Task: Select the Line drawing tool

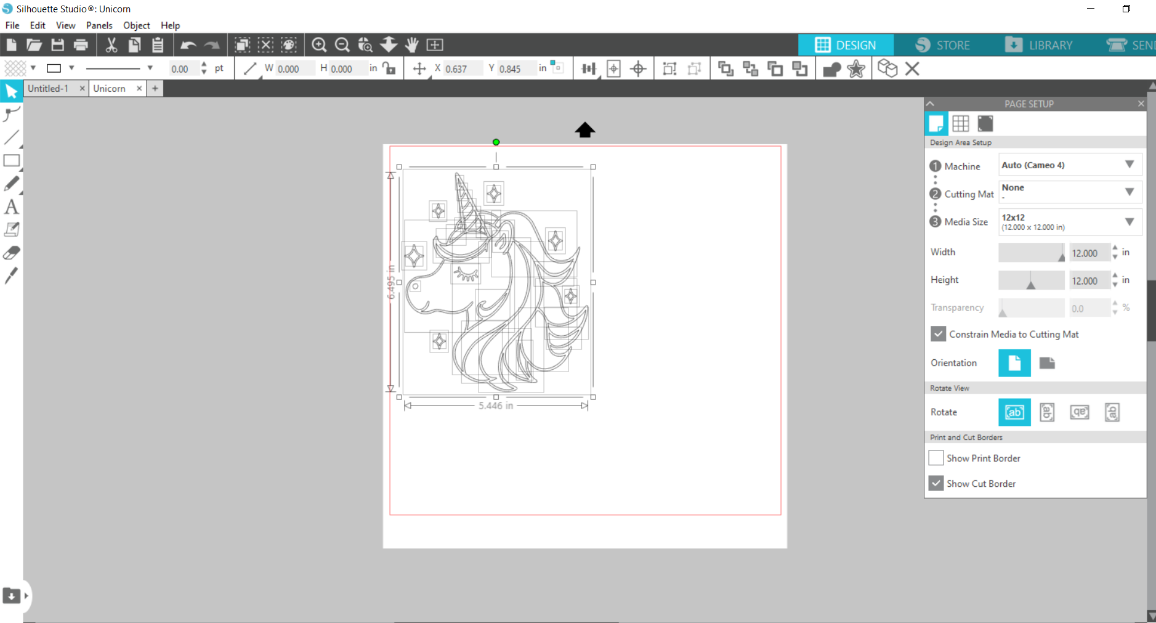Action: pos(11,137)
